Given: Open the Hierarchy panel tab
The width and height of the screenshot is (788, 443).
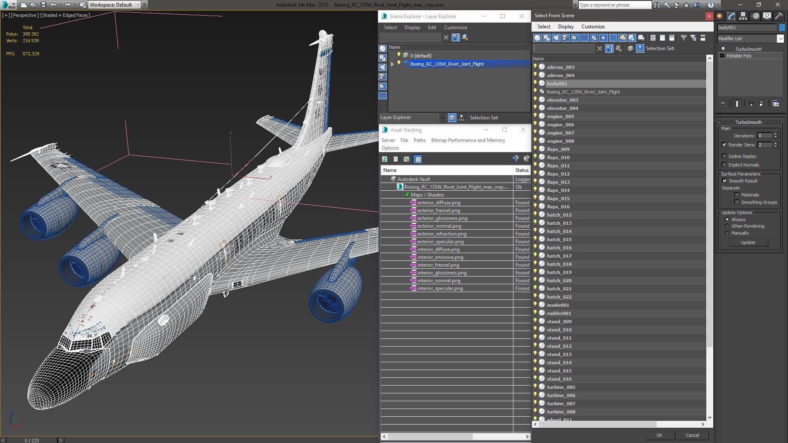Looking at the screenshot, I should click(x=743, y=16).
